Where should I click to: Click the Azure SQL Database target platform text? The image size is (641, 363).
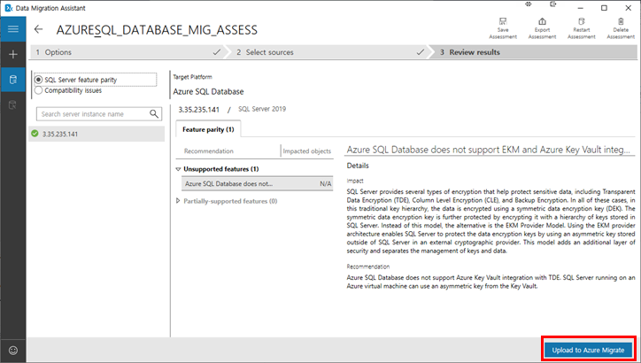(x=208, y=91)
